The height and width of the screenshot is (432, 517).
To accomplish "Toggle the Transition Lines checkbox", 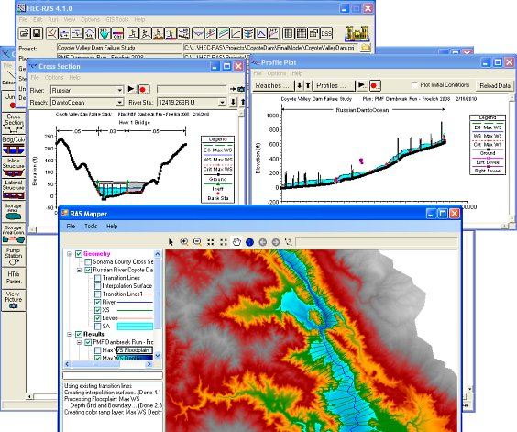I will [97, 278].
